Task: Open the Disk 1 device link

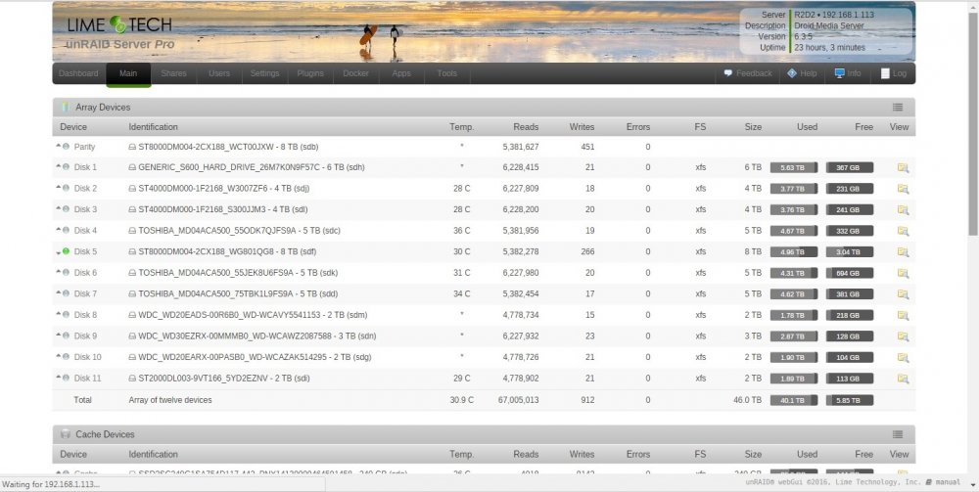Action: tap(85, 167)
